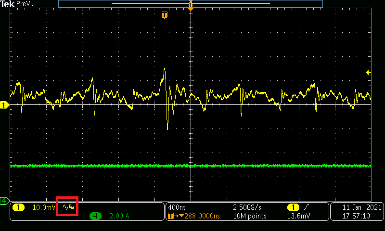Click the date and time display
Image resolution: width=385 pixels, height=231 pixels.
point(355,212)
